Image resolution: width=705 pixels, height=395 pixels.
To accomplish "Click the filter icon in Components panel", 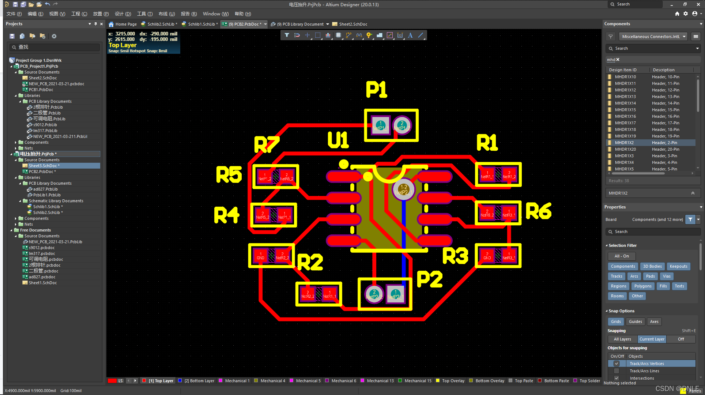I will point(611,36).
